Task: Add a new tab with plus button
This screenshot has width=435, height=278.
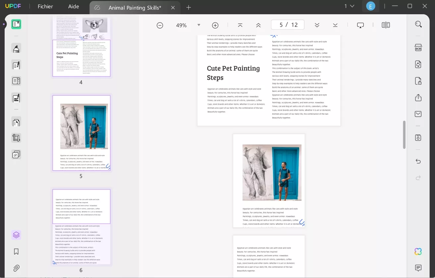Action: [x=189, y=7]
